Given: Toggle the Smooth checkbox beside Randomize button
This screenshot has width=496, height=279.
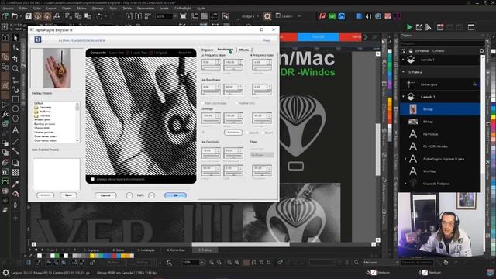Looking at the screenshot, I should pyautogui.click(x=246, y=133).
